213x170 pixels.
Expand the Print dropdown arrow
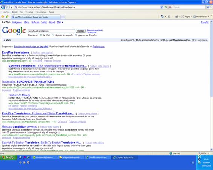pyautogui.click(x=180, y=17)
